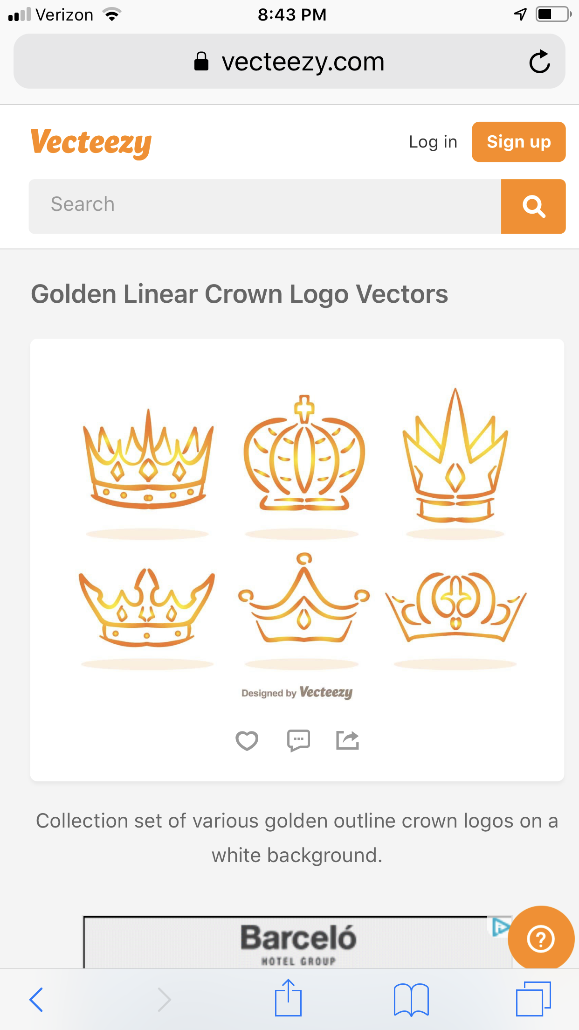Image resolution: width=579 pixels, height=1030 pixels.
Task: Go back with Safari back arrow
Action: click(36, 999)
